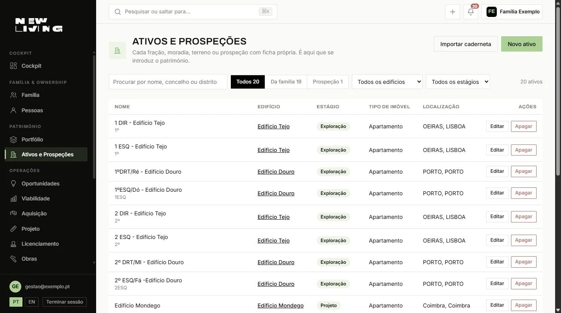
Task: Click the Família people icon in sidebar
Action: pos(13,95)
